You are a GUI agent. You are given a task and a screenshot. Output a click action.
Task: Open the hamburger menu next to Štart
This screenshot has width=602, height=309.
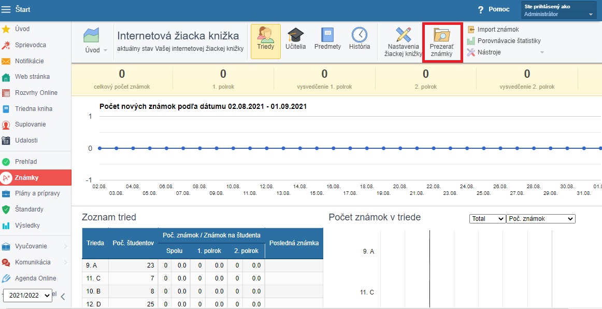pyautogui.click(x=6, y=9)
